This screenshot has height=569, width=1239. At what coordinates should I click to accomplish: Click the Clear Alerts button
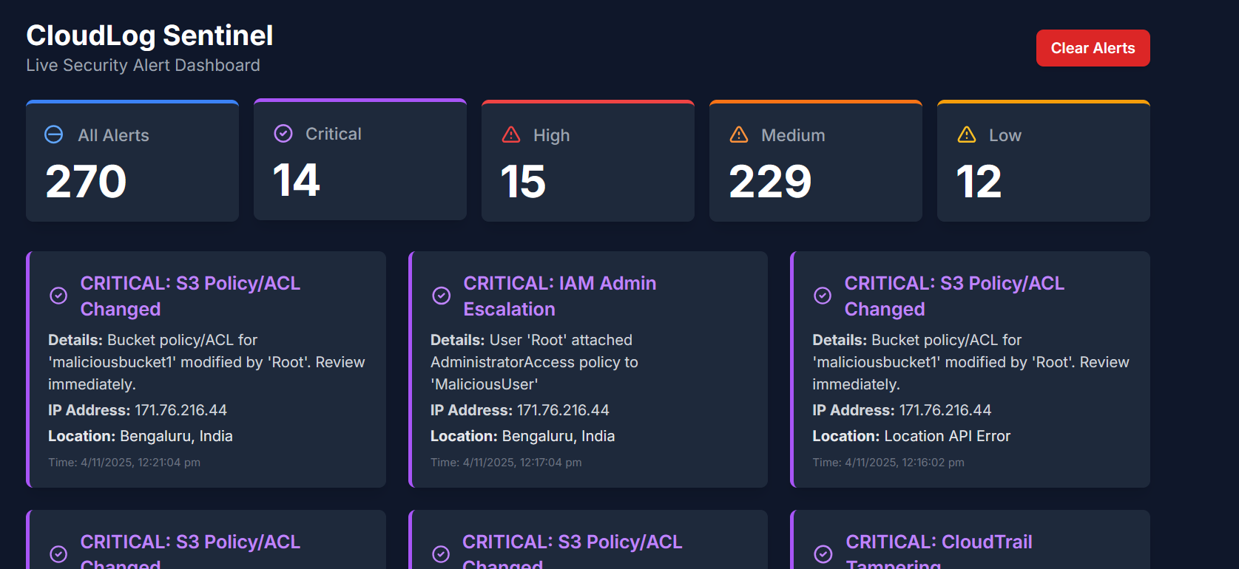(1093, 48)
